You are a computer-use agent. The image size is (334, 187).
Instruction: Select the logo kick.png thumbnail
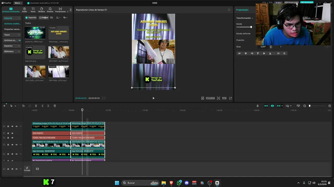[x=35, y=52]
